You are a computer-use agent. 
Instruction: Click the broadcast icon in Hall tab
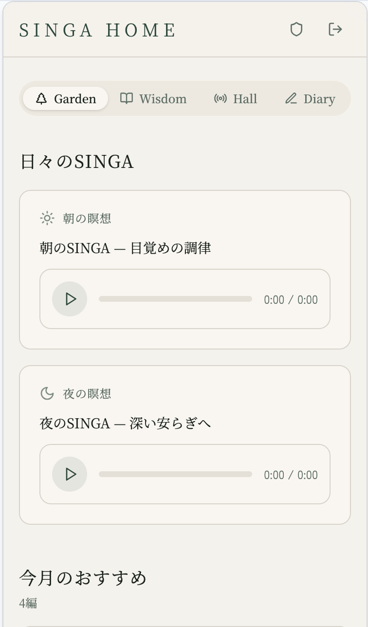tap(221, 99)
